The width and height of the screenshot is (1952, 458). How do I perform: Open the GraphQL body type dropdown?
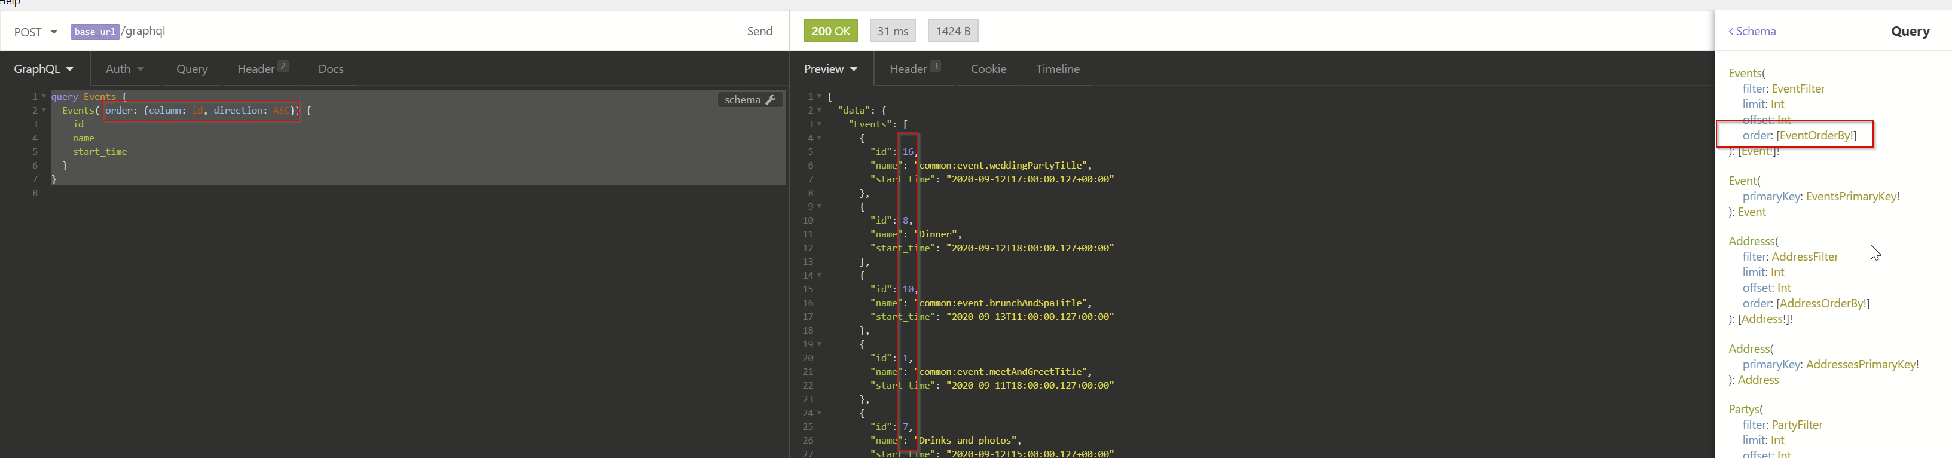tap(44, 69)
